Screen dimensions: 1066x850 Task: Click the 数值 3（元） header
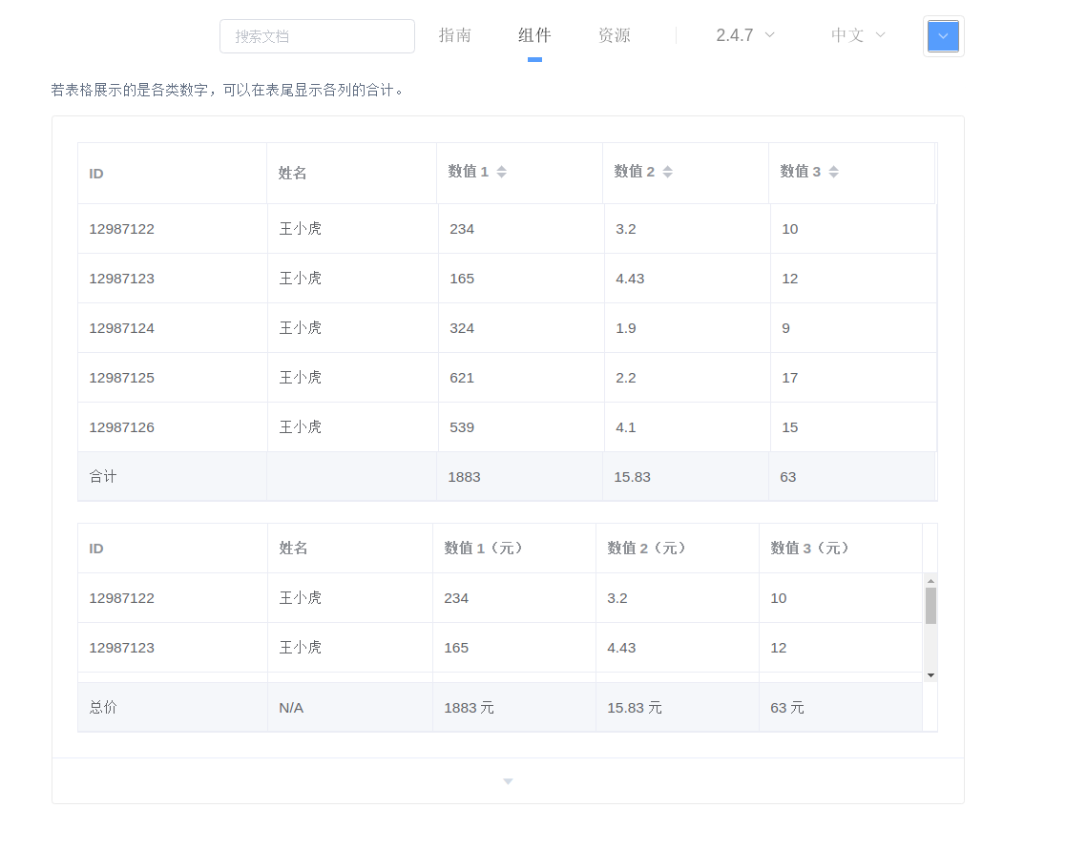pos(841,549)
